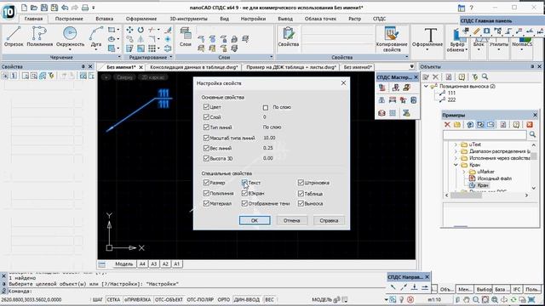Click the layout list icon left of Модель
The width and height of the screenshot is (545, 306).
102,264
